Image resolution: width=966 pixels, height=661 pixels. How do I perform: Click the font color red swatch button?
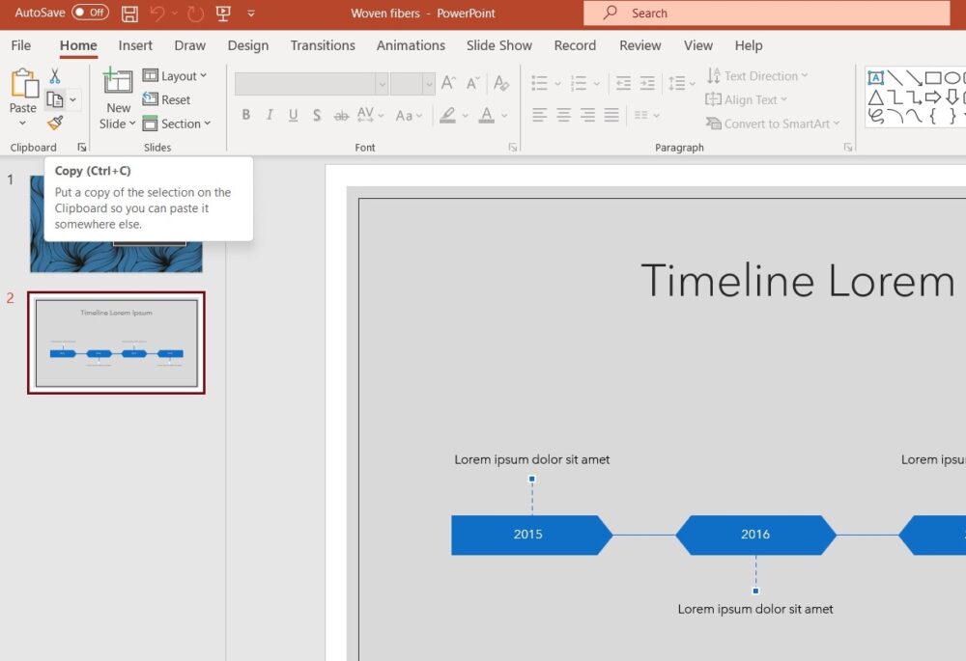pos(486,116)
